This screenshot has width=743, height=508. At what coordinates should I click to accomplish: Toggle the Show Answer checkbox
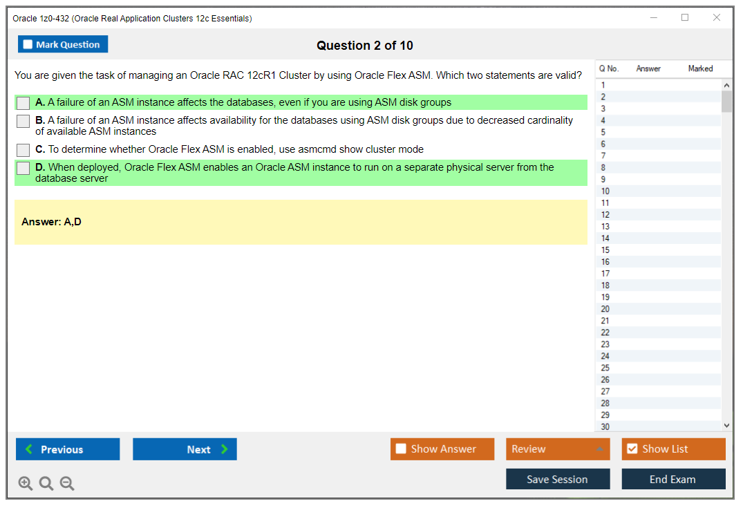click(x=402, y=449)
